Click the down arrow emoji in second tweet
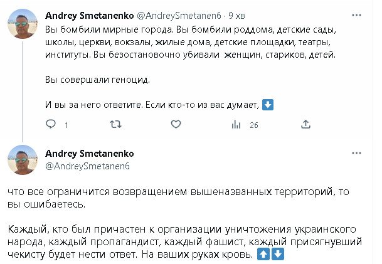382x264 pixels. point(279,255)
